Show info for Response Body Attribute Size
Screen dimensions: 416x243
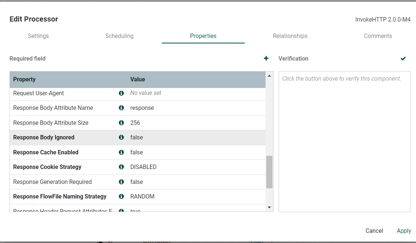pyautogui.click(x=121, y=123)
